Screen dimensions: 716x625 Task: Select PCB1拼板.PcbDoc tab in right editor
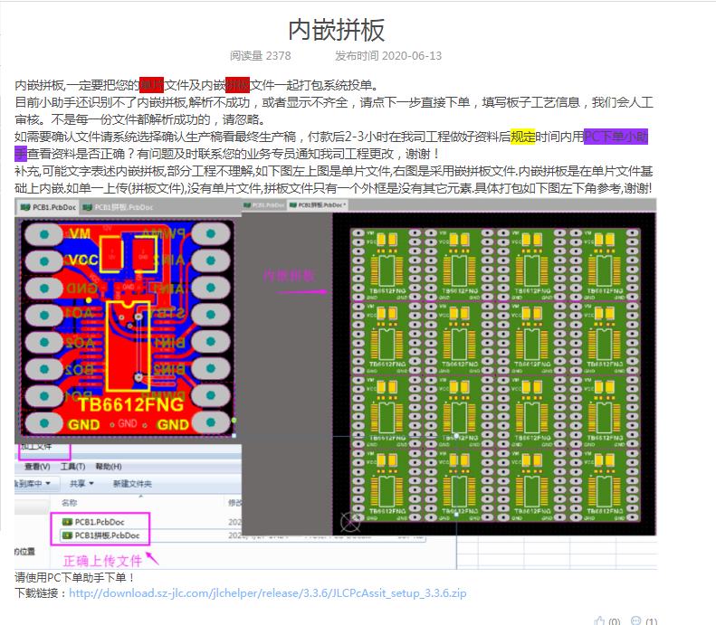320,205
